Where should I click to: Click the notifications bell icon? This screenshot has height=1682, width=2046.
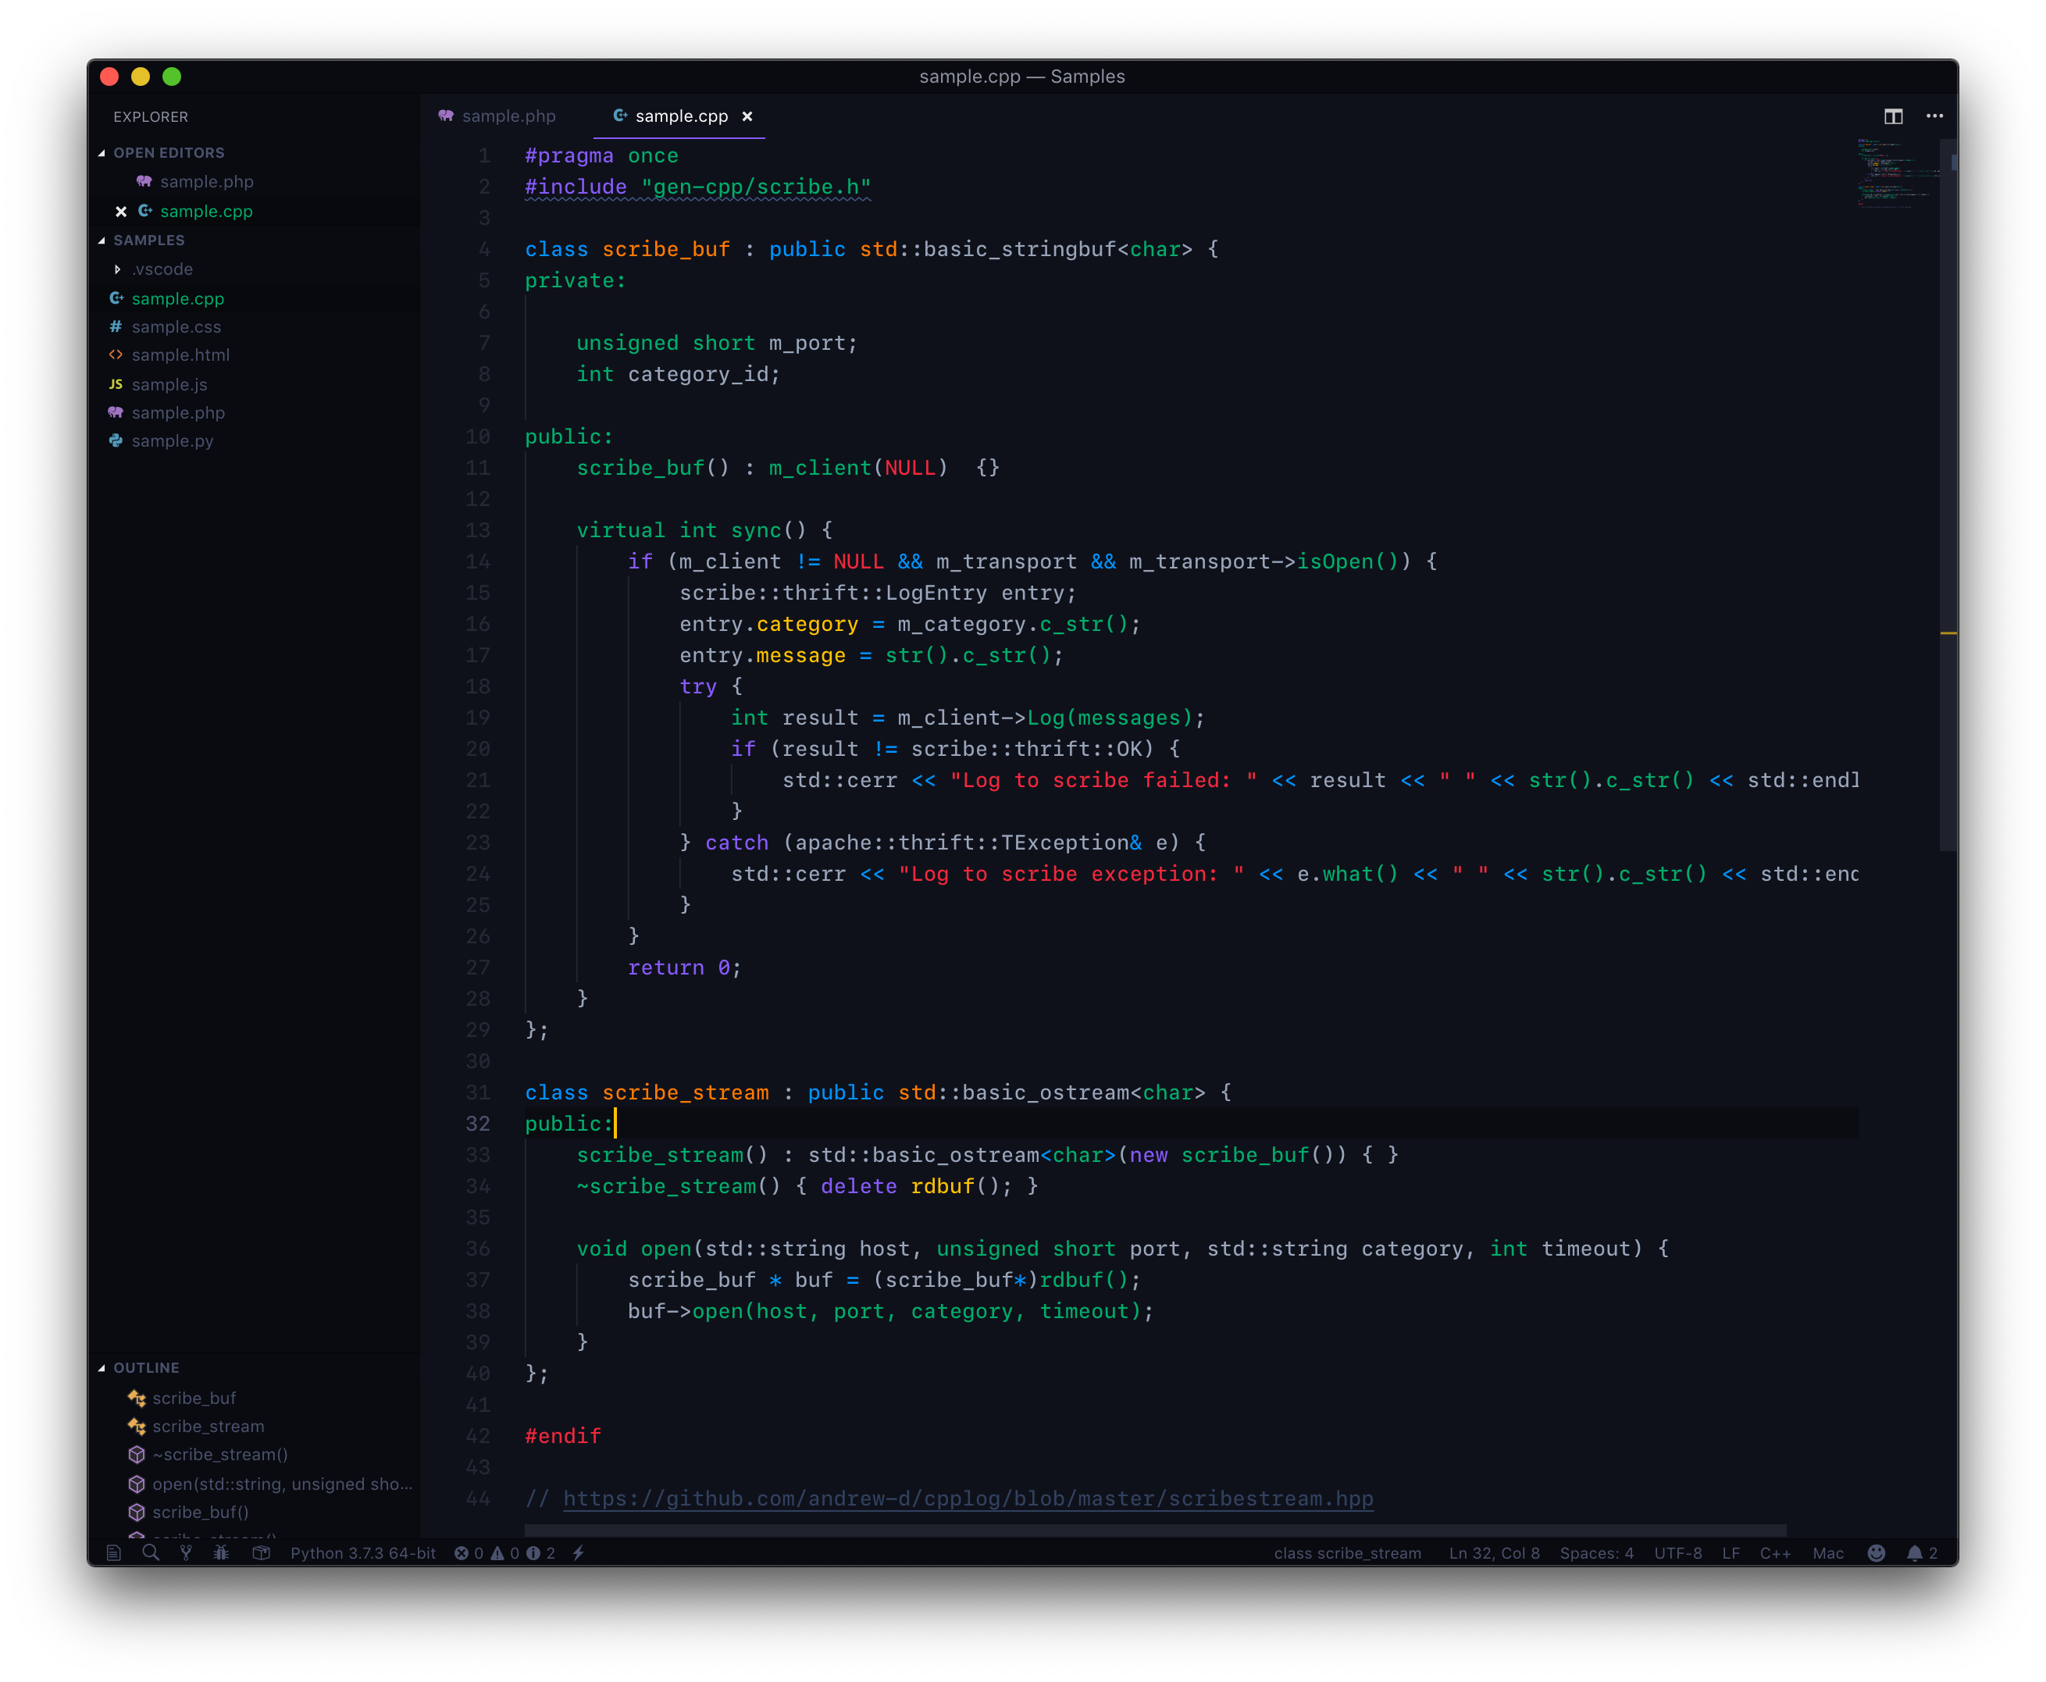(x=1914, y=1553)
